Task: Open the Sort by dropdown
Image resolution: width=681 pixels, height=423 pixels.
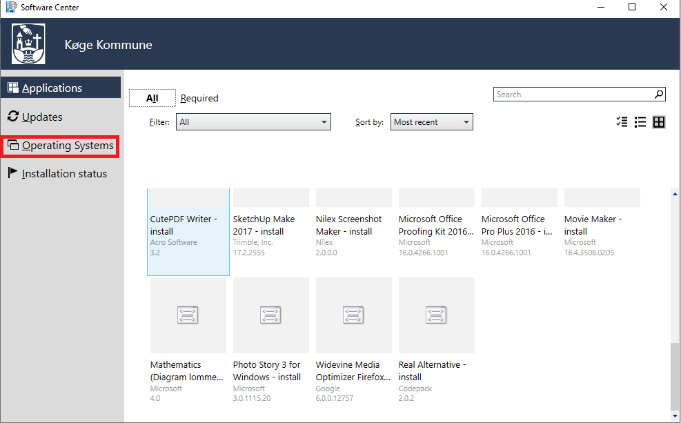Action: point(431,122)
